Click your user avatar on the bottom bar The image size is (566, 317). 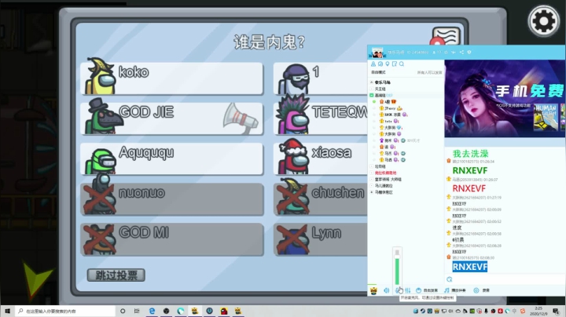[373, 290]
